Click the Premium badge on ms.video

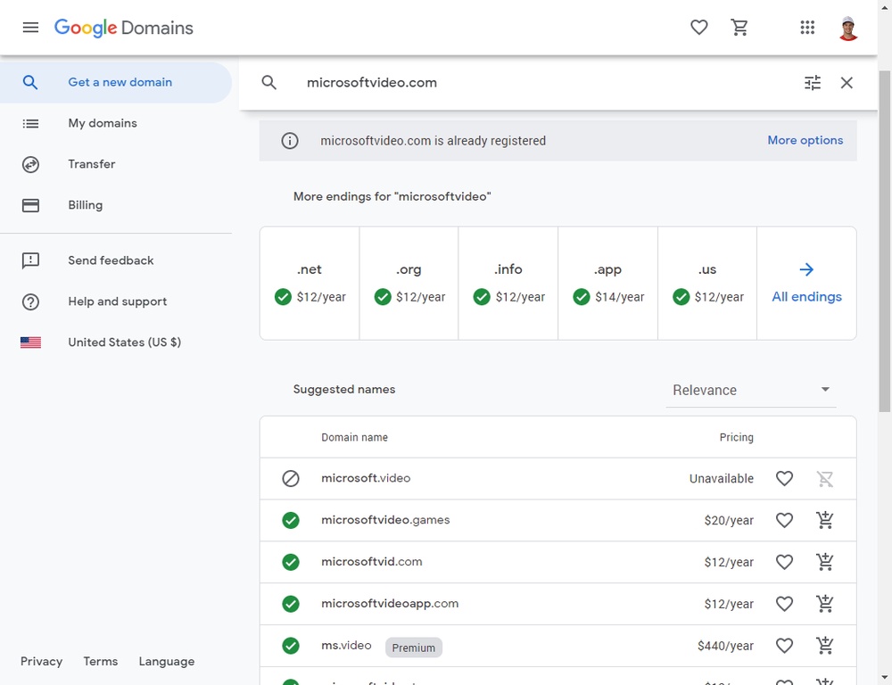pyautogui.click(x=414, y=648)
